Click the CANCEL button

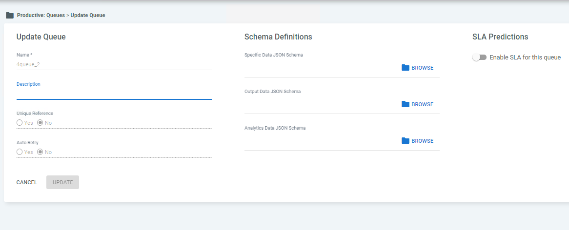point(27,182)
